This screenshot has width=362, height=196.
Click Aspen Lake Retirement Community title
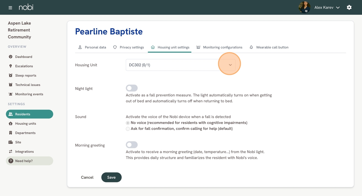point(19,30)
